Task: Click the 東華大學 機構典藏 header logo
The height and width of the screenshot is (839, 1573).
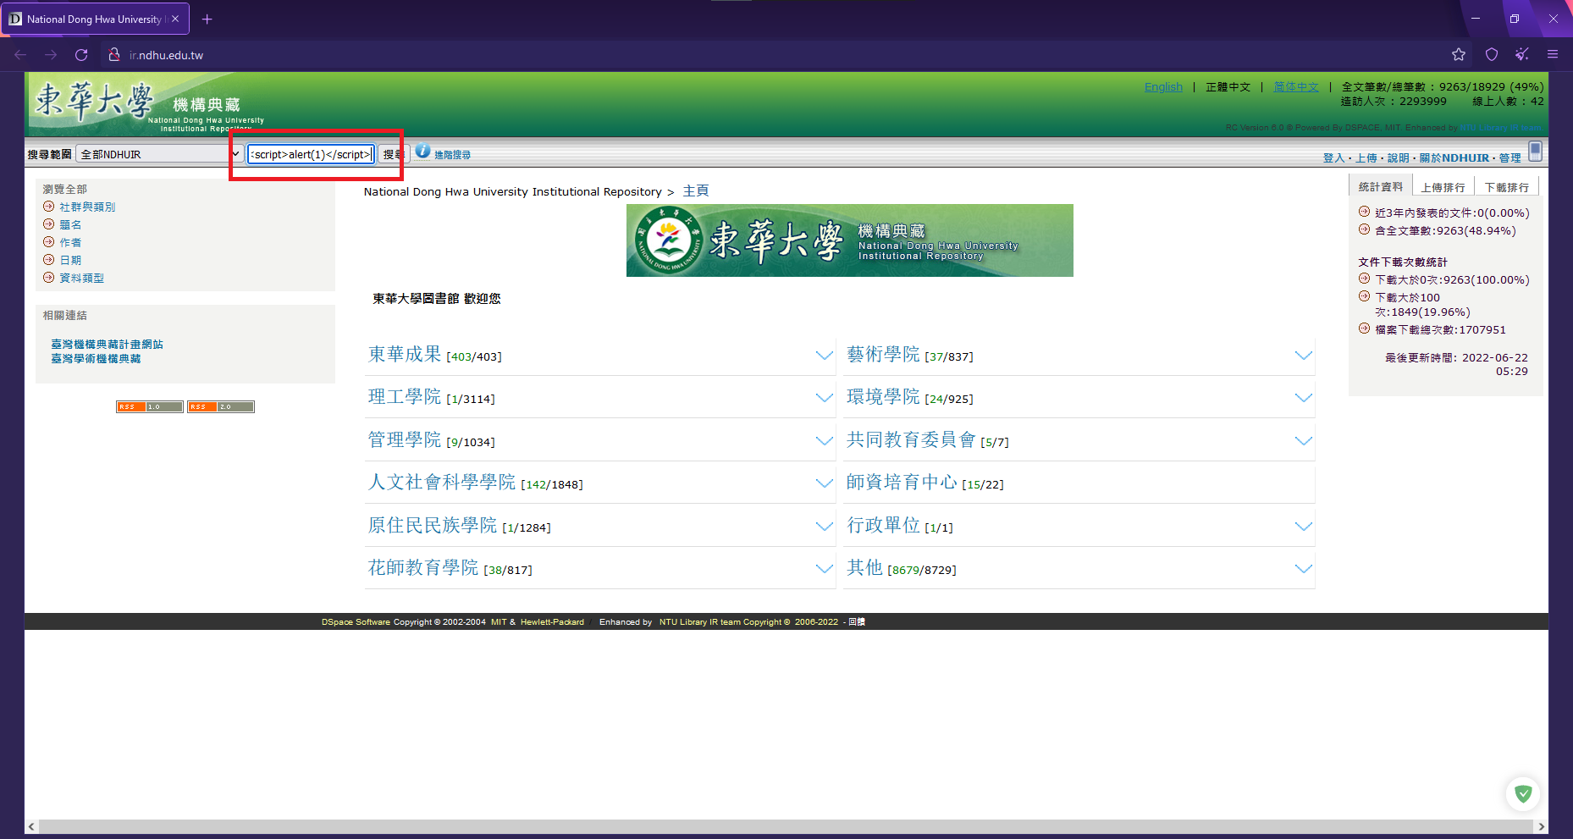Action: click(148, 105)
